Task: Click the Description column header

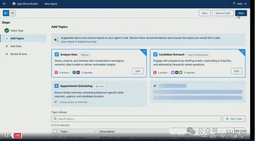Action: click(107, 131)
